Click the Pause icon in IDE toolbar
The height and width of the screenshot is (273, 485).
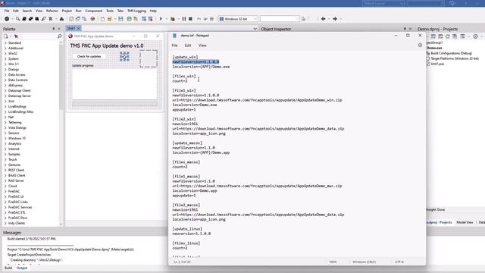click(184, 19)
